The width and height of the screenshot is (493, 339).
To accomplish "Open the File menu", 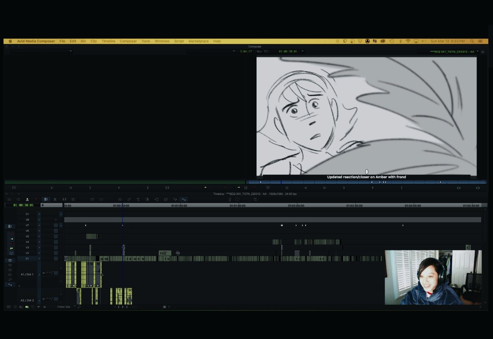I will tap(62, 41).
